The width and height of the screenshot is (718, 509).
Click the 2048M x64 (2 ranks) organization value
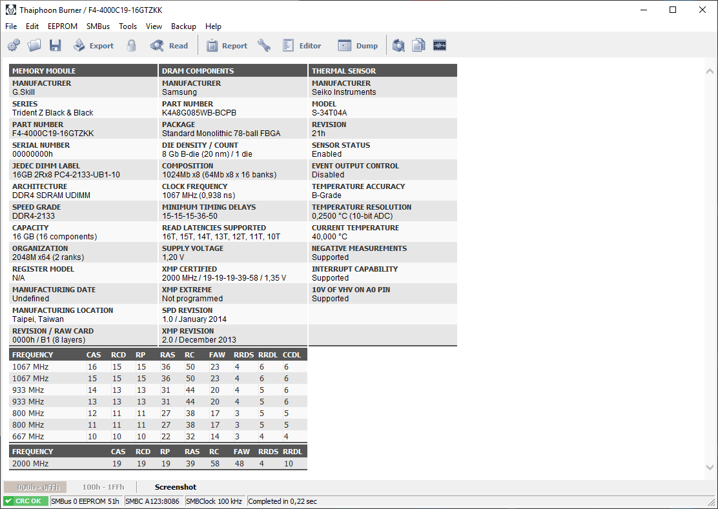(48, 257)
